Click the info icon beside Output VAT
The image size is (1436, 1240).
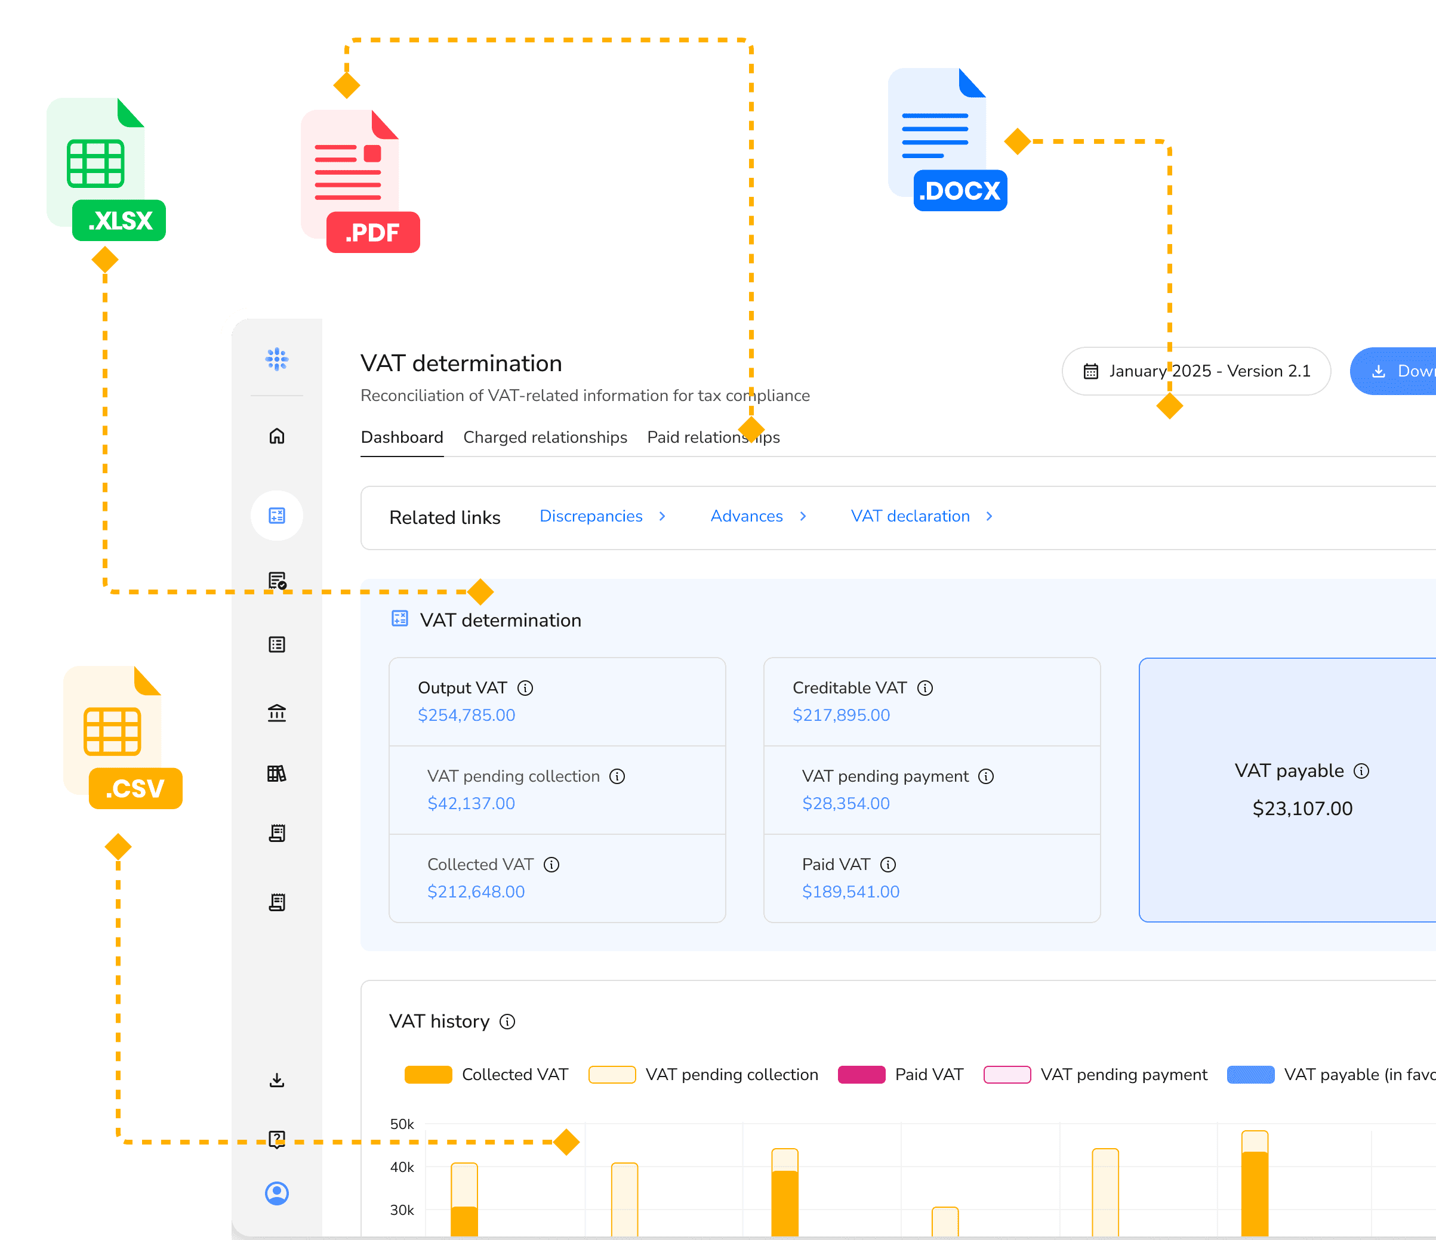(525, 688)
